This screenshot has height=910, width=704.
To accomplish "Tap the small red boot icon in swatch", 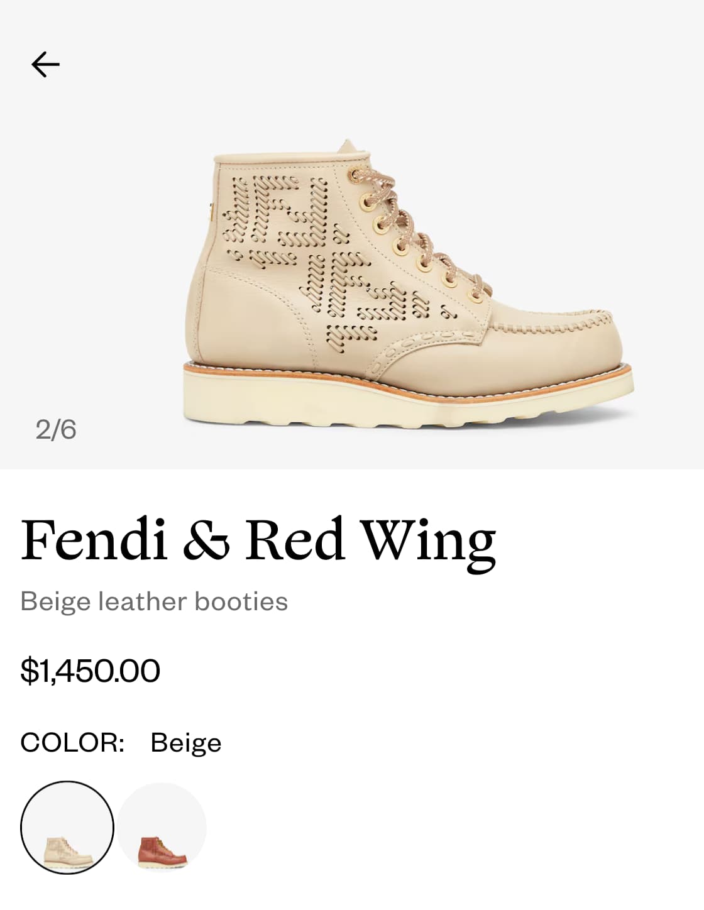I will (x=162, y=850).
